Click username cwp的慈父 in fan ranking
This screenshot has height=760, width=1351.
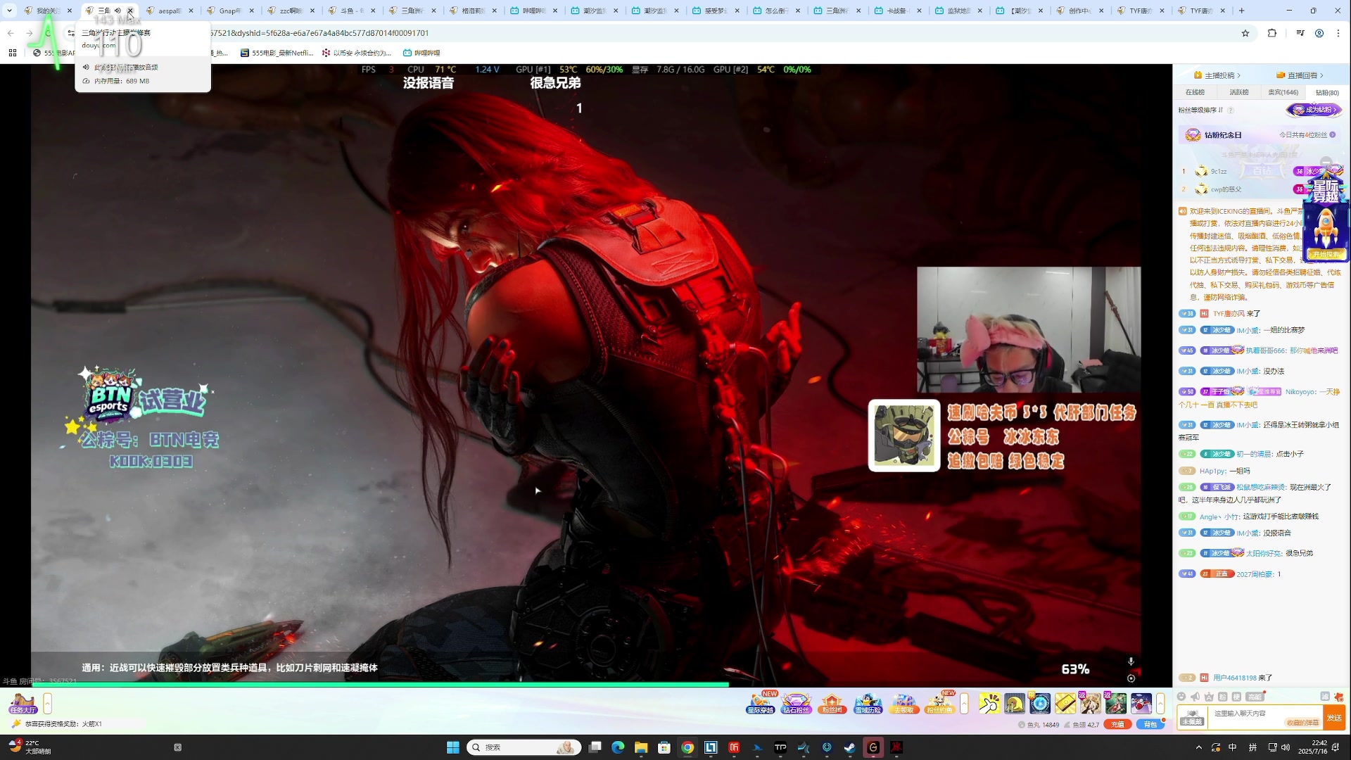point(1226,189)
